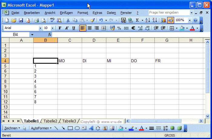Save the workbook with the floppy disk icon
The height and width of the screenshot is (139, 212).
21,20
